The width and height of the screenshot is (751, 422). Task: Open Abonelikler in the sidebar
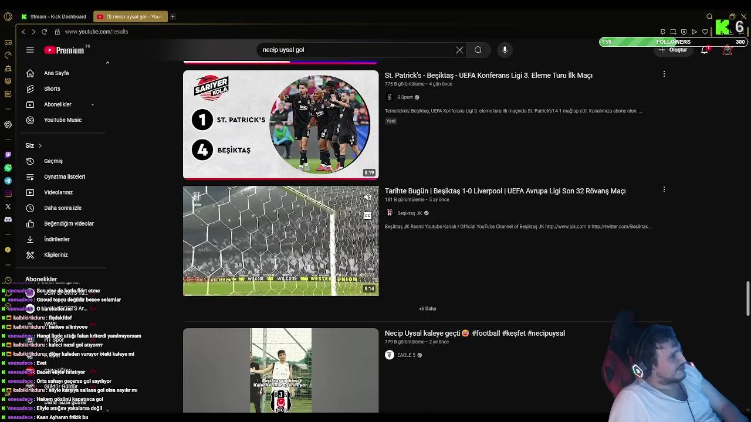pyautogui.click(x=57, y=104)
